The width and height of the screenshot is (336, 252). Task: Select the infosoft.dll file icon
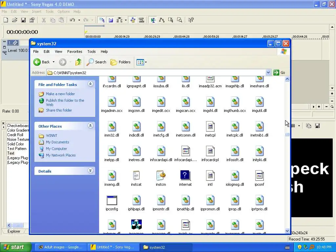tap(235, 151)
